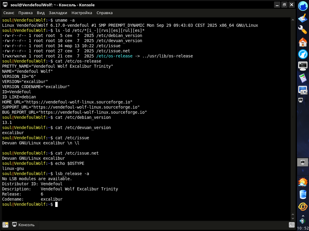The height and width of the screenshot is (231, 309).
Task: Click close tab button on tab bar
Action: coord(291,225)
